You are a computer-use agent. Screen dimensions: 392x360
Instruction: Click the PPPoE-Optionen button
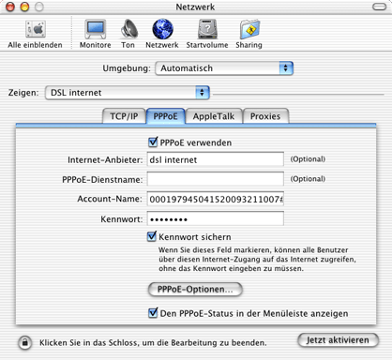click(x=195, y=289)
